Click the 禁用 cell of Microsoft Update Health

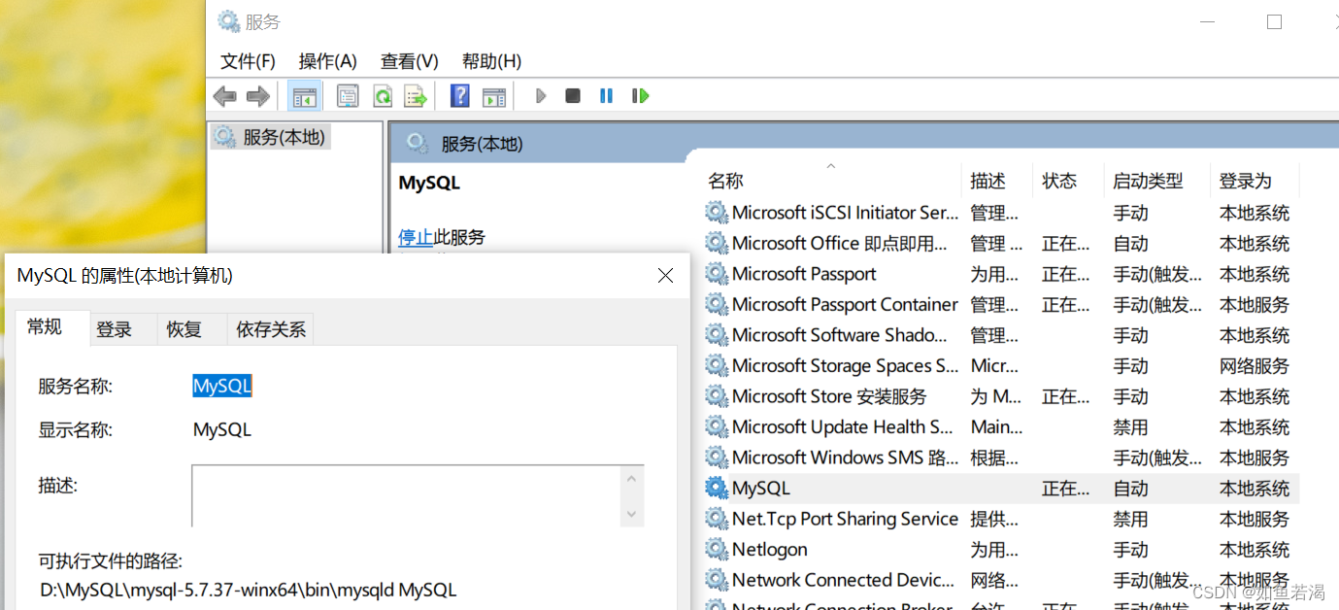point(1130,427)
